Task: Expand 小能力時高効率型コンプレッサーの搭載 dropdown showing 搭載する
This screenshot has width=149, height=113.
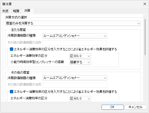Action: tap(80, 62)
